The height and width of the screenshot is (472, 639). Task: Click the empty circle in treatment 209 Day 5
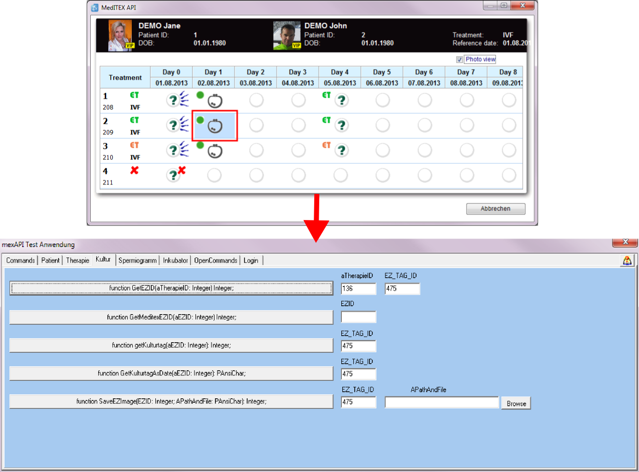[x=382, y=126]
